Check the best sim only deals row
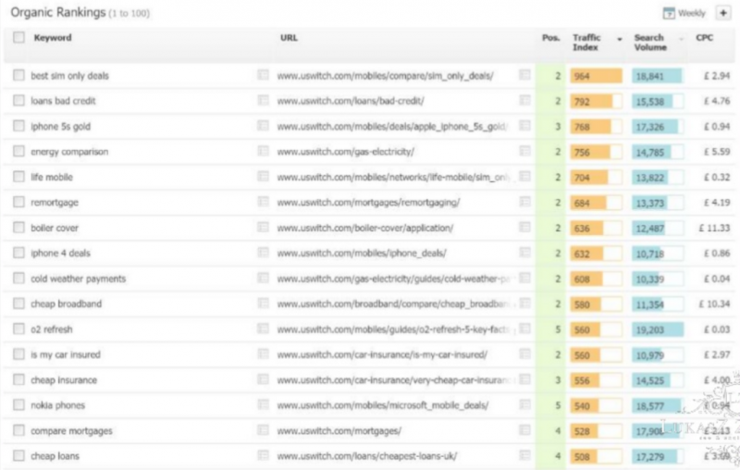 pos(18,75)
